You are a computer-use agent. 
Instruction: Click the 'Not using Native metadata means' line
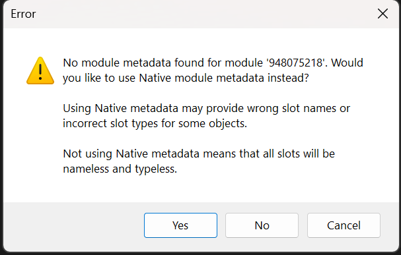199,154
